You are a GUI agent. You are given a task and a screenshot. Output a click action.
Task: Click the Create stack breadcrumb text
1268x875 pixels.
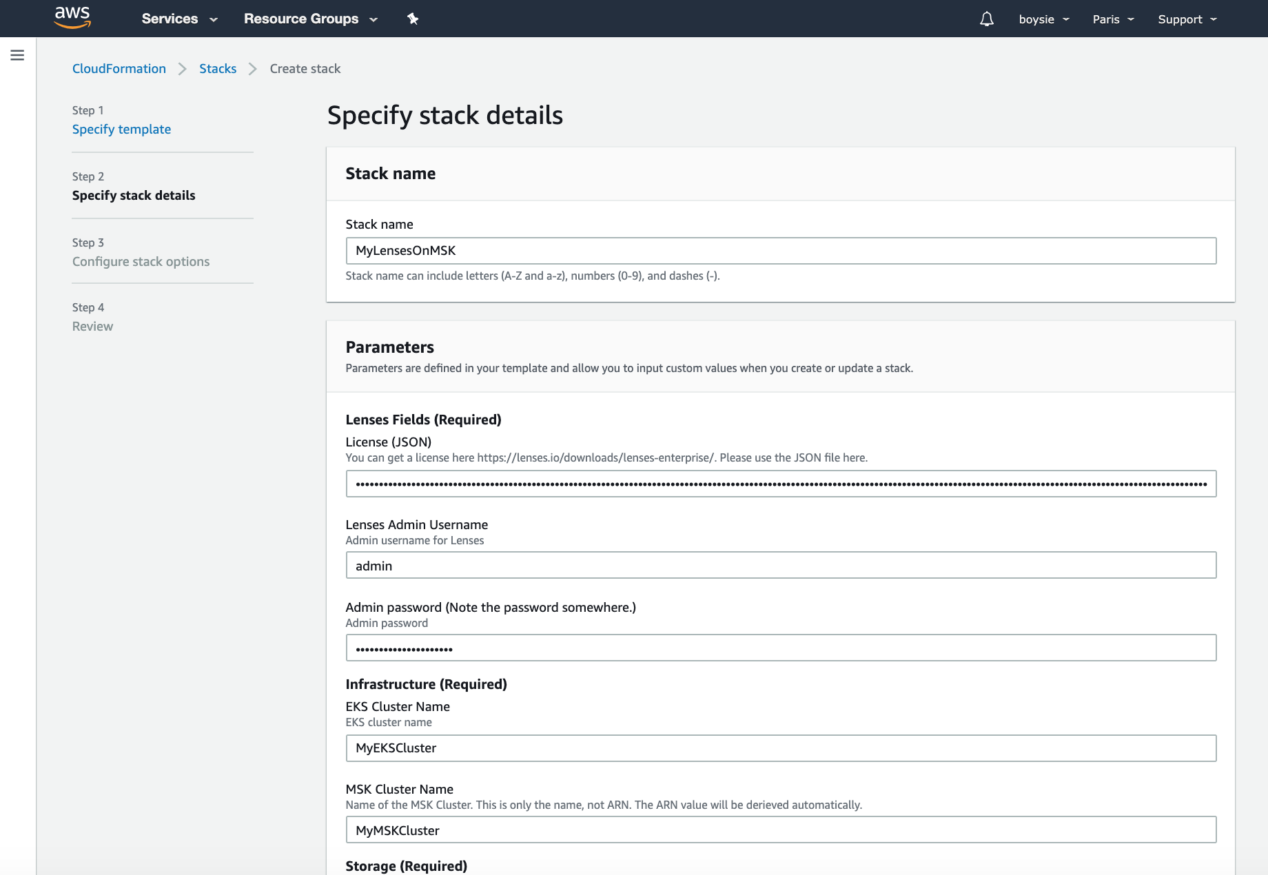[x=305, y=69]
